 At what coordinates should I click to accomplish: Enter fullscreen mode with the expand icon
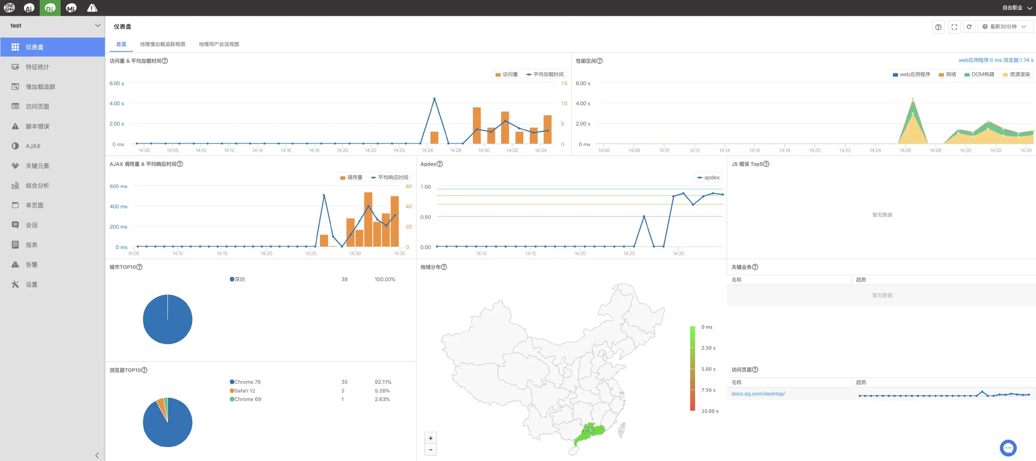tap(954, 27)
